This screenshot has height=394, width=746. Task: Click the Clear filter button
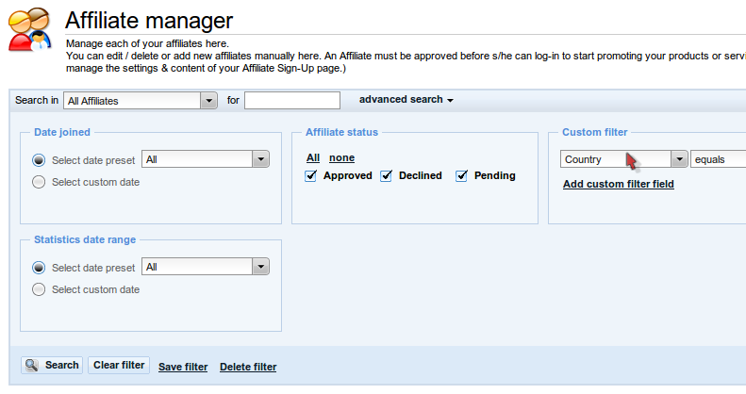point(119,365)
